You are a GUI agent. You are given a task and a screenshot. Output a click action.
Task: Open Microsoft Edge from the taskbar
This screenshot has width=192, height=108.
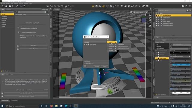pos(66,106)
